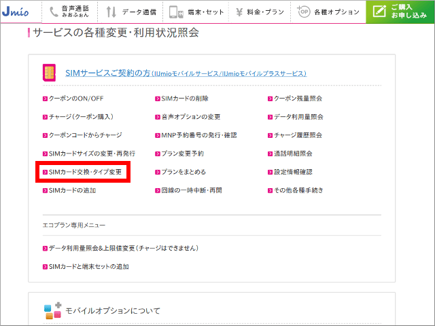Open SIMカードの追加 link
The image size is (435, 326).
(x=72, y=190)
